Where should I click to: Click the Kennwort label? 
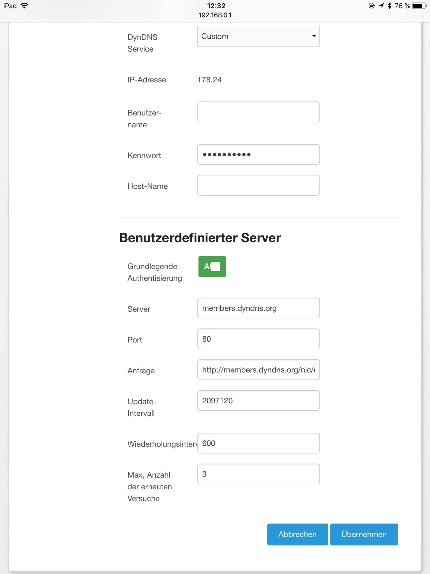(x=144, y=156)
